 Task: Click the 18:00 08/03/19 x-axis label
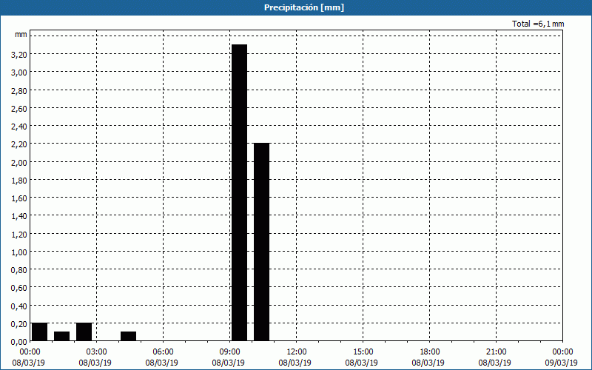[428, 357]
